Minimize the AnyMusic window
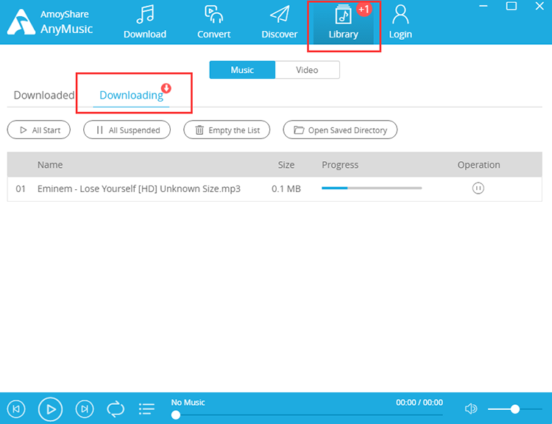 tap(484, 6)
